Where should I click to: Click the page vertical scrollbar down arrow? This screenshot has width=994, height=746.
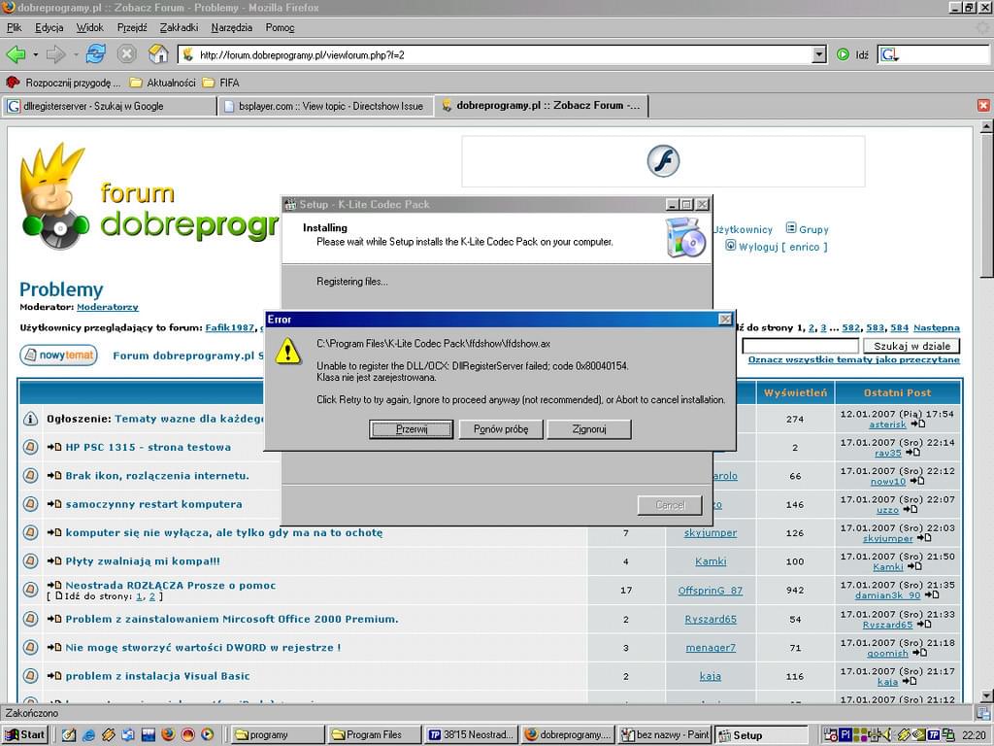coord(986,695)
